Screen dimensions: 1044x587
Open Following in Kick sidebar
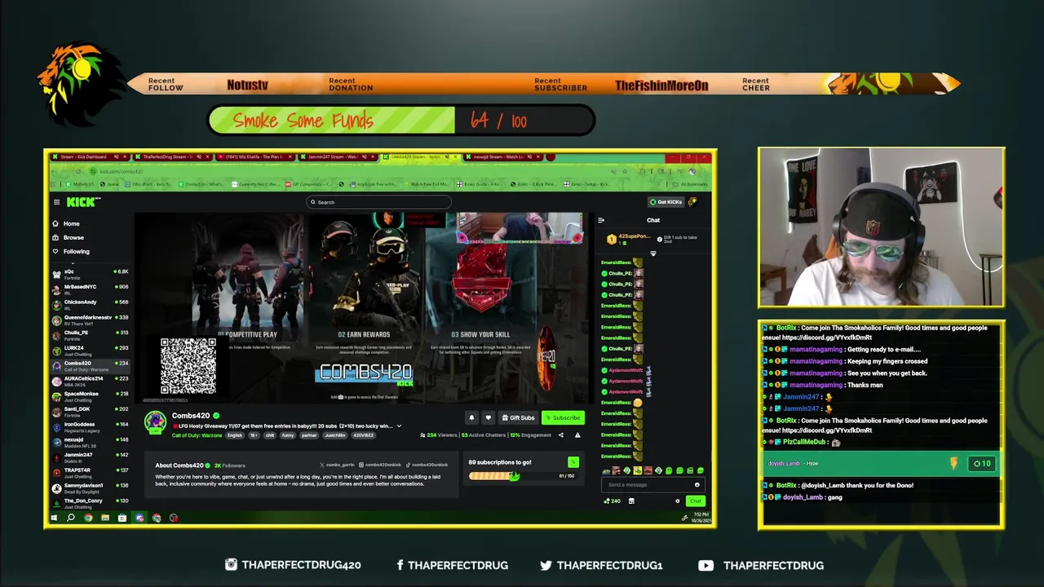72,251
